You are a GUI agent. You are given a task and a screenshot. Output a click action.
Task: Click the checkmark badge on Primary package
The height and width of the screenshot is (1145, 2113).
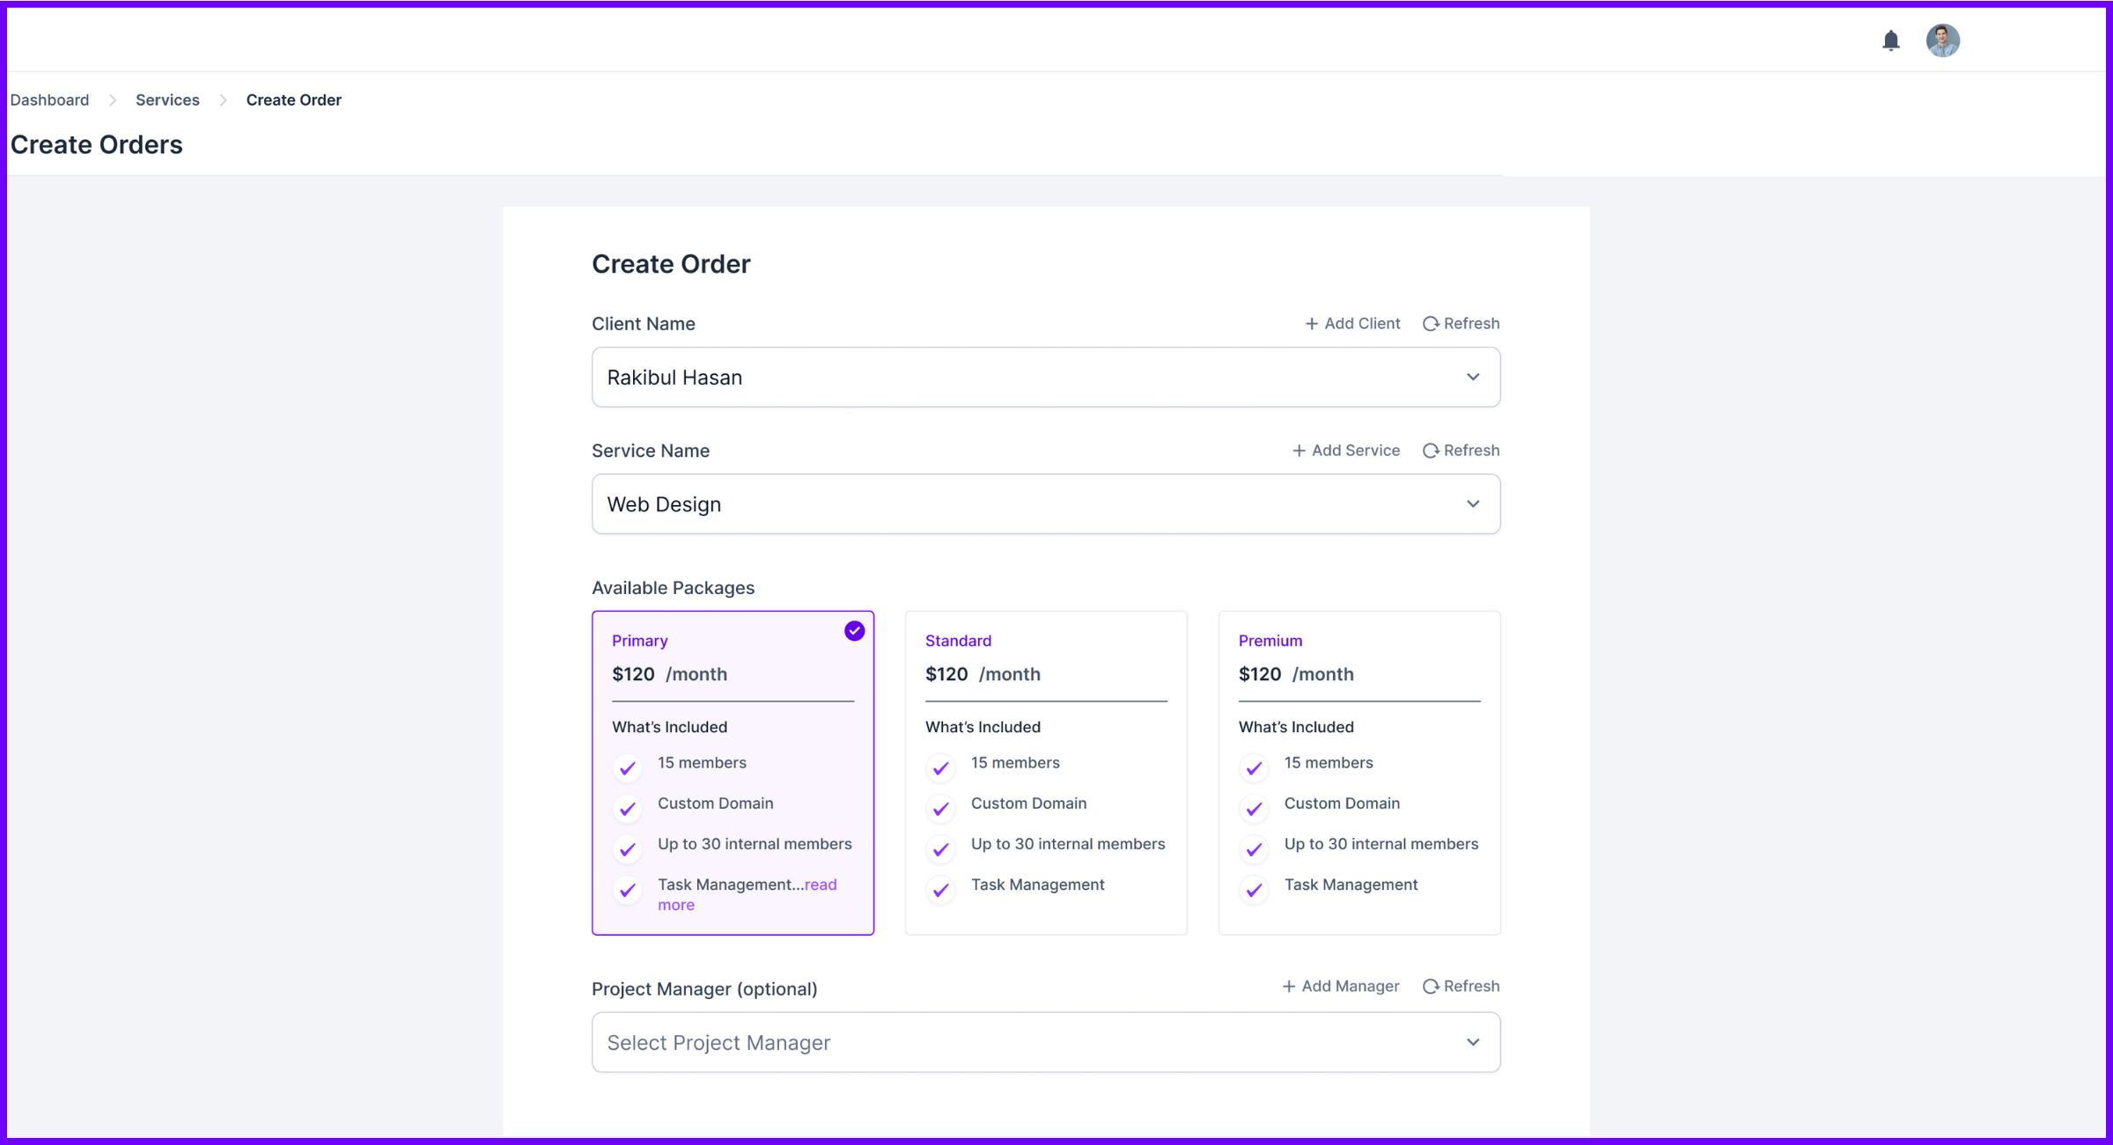[x=853, y=630]
